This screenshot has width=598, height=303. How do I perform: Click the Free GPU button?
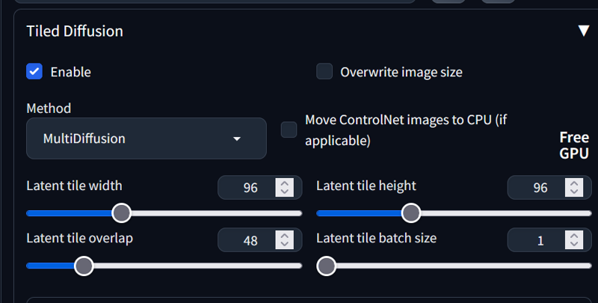(574, 145)
